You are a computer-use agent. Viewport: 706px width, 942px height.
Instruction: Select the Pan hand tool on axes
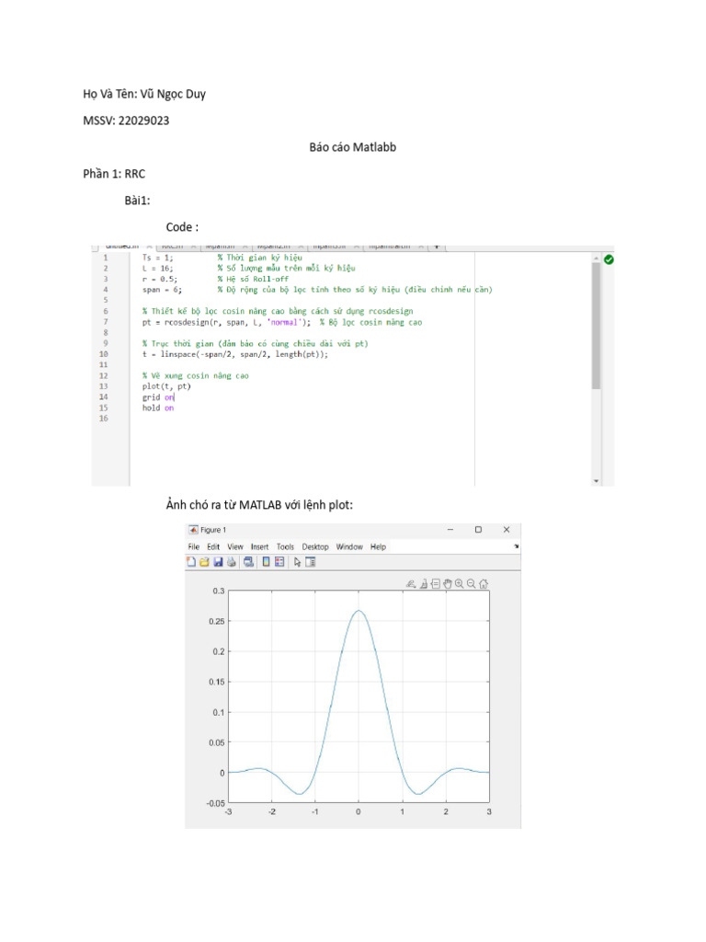click(x=448, y=583)
